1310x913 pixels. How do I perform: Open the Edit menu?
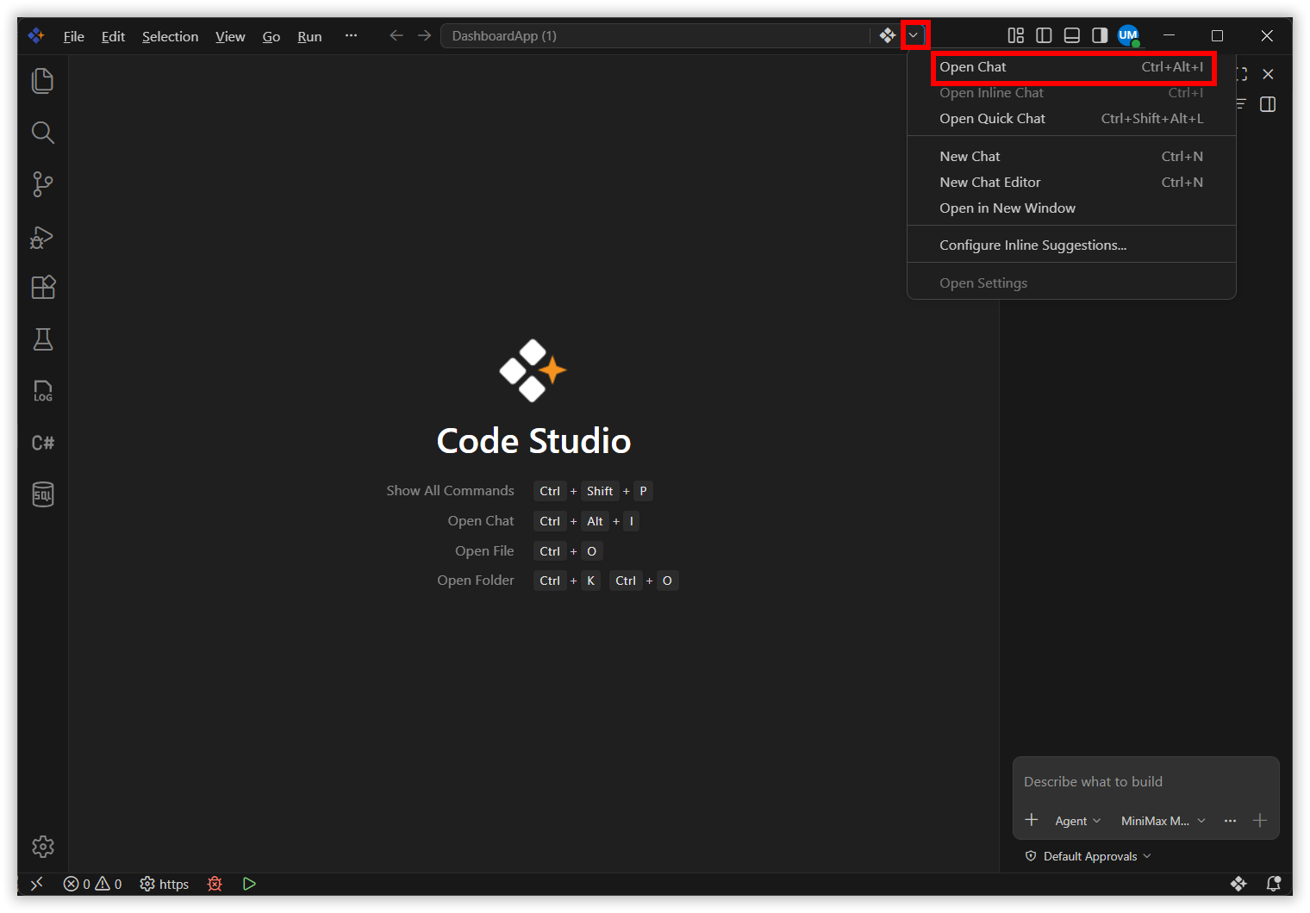click(x=113, y=36)
